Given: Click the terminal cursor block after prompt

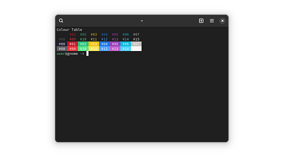Looking at the screenshot, I should coord(87,54).
